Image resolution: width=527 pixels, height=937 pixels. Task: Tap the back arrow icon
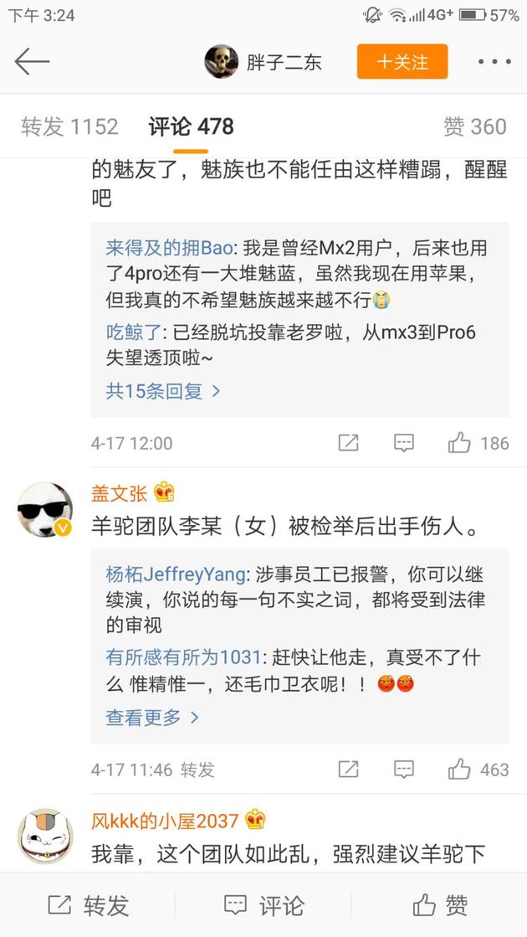(32, 62)
